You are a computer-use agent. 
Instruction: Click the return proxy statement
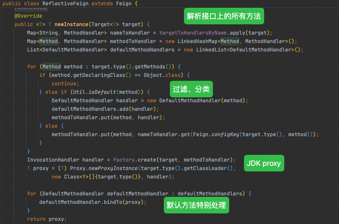(47, 219)
